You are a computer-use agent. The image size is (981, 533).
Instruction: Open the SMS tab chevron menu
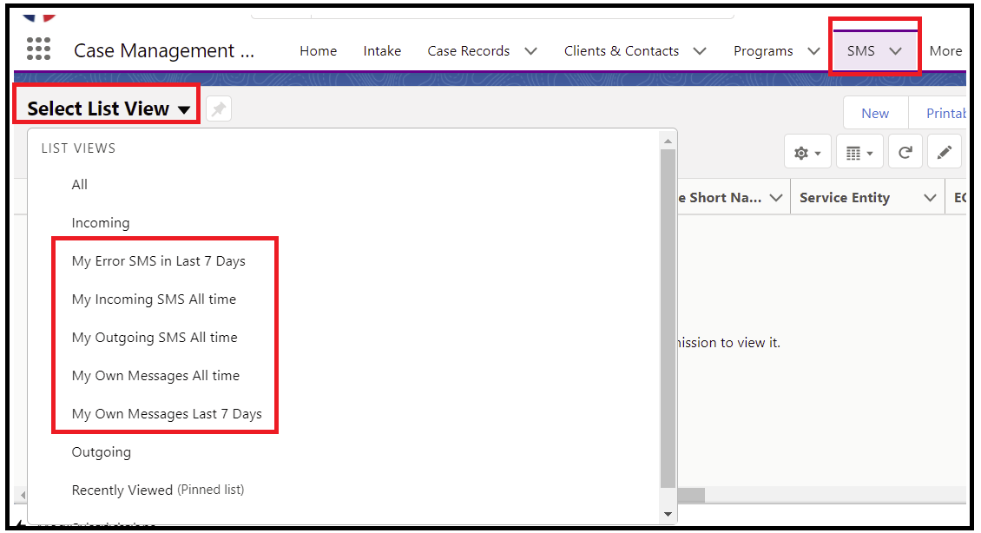[x=895, y=51]
